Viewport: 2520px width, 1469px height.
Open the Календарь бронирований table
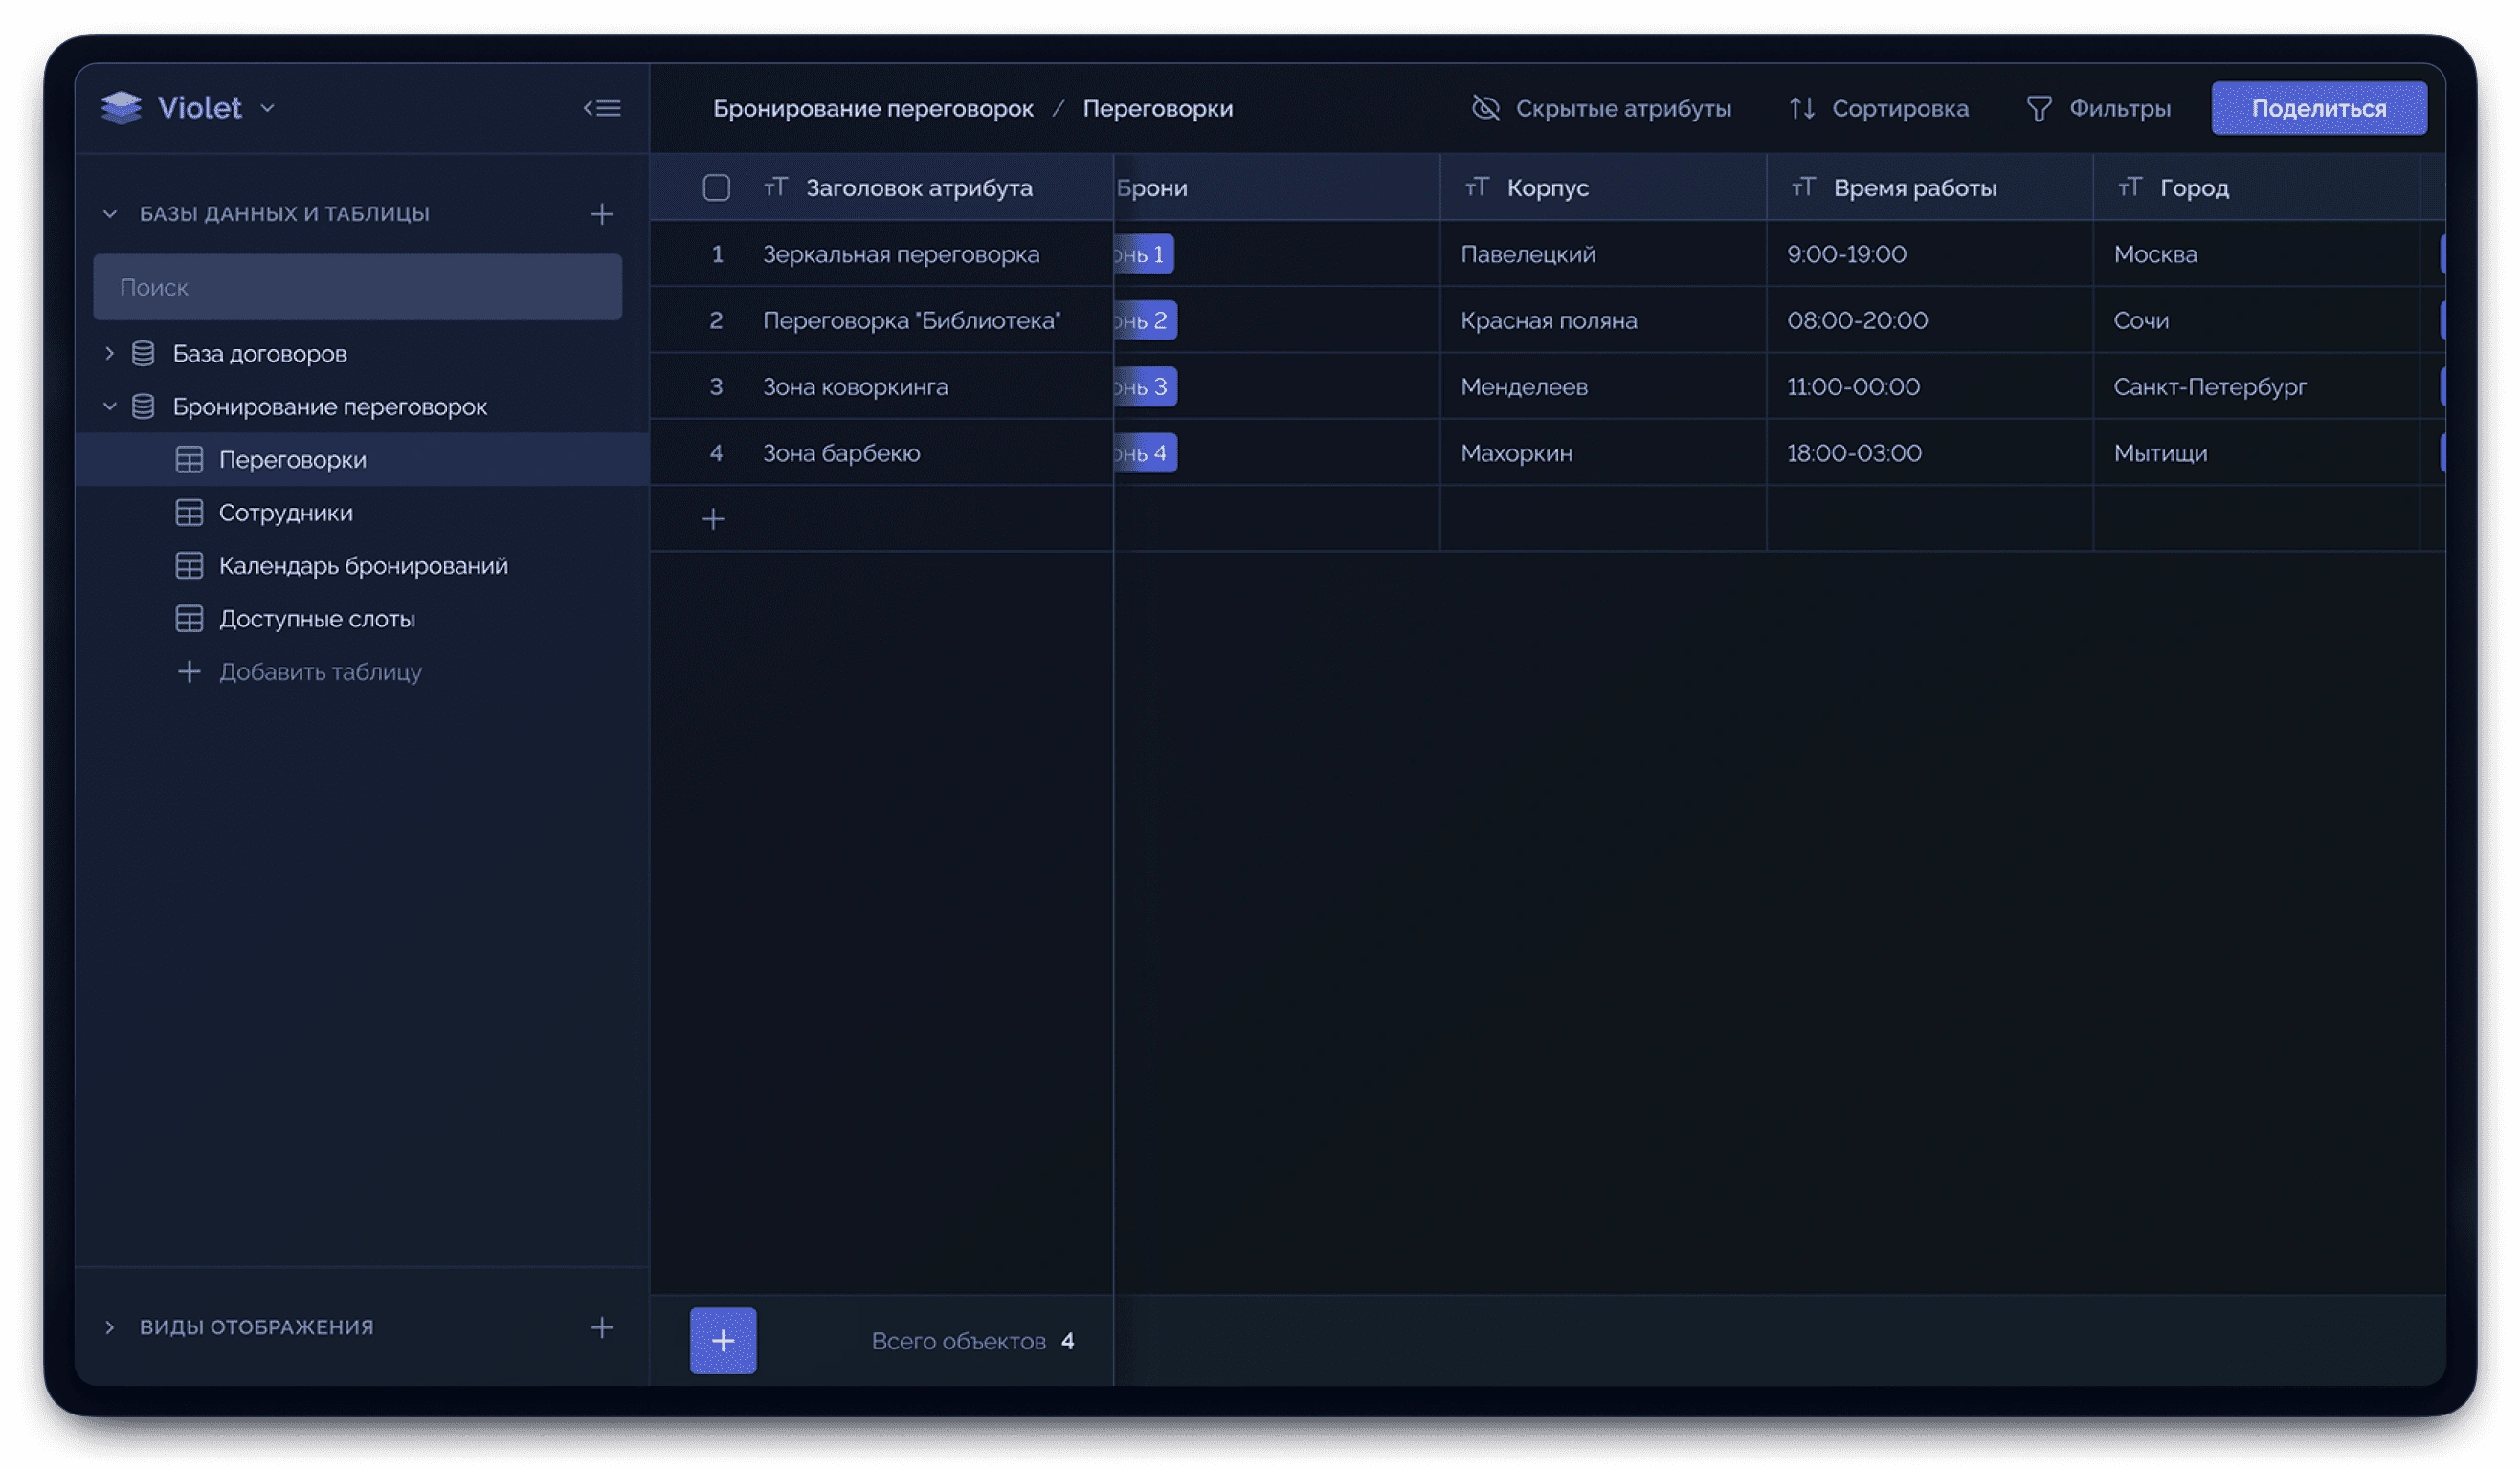pyautogui.click(x=362, y=565)
